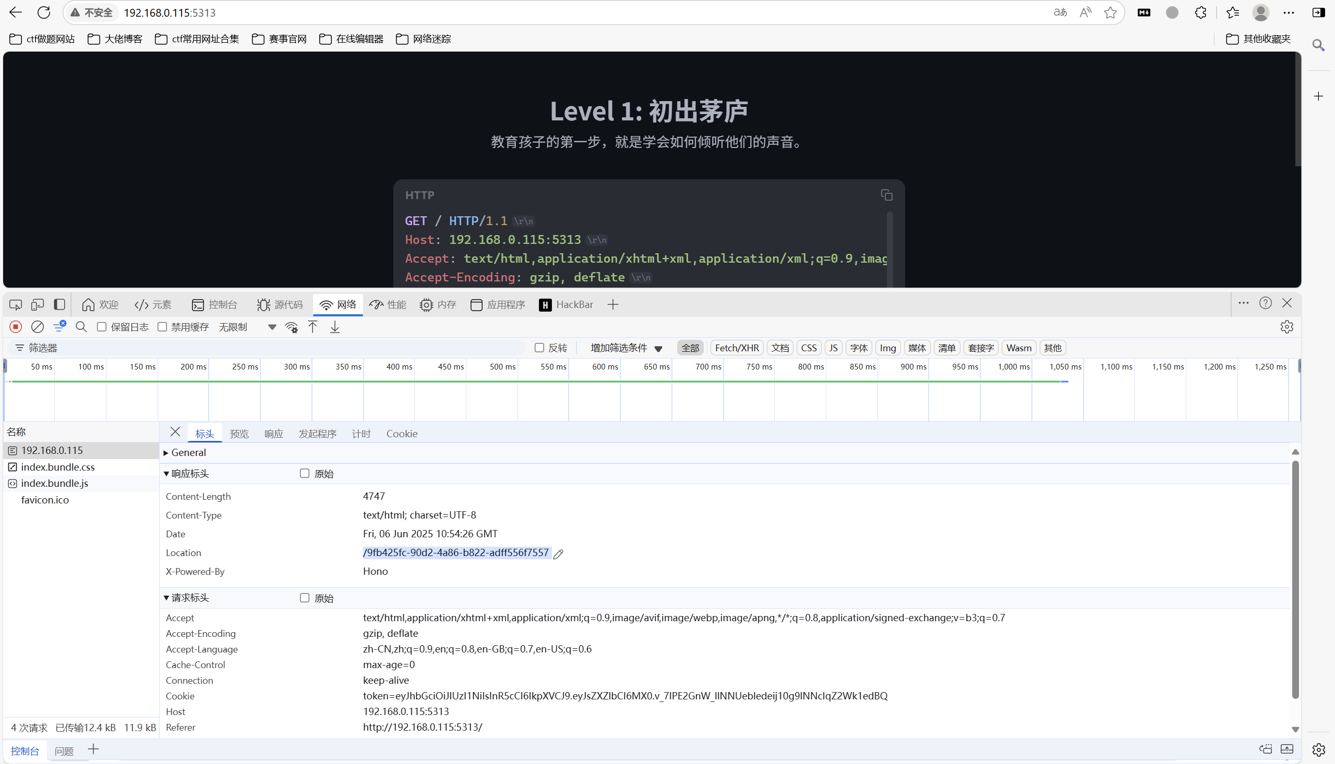This screenshot has width=1335, height=764.
Task: Open the browser settings and more menu
Action: tap(1289, 13)
